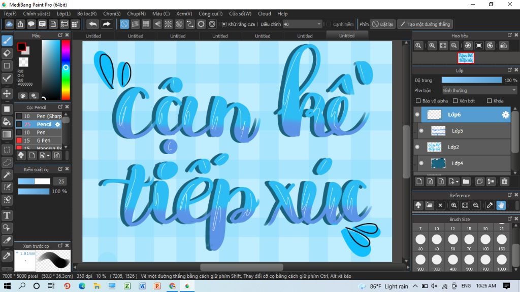The image size is (520, 292).
Task: Click the Redo arrow in toolbar
Action: click(106, 24)
